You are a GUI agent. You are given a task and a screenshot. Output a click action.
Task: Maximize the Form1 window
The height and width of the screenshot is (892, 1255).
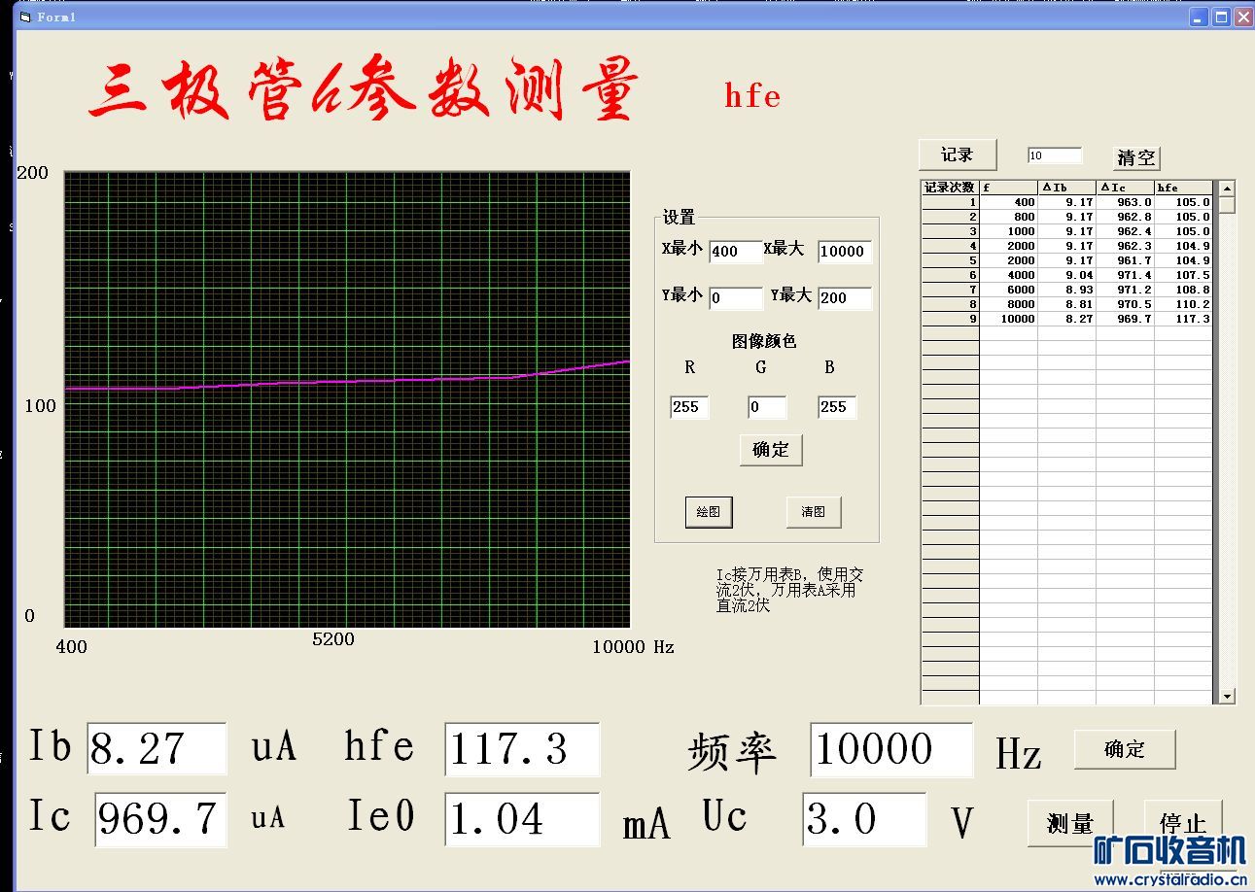(x=1221, y=17)
